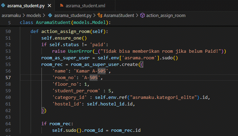The width and height of the screenshot is (238, 136).
Task: Click line number 50 in gutter
Action: [x=8, y=32]
